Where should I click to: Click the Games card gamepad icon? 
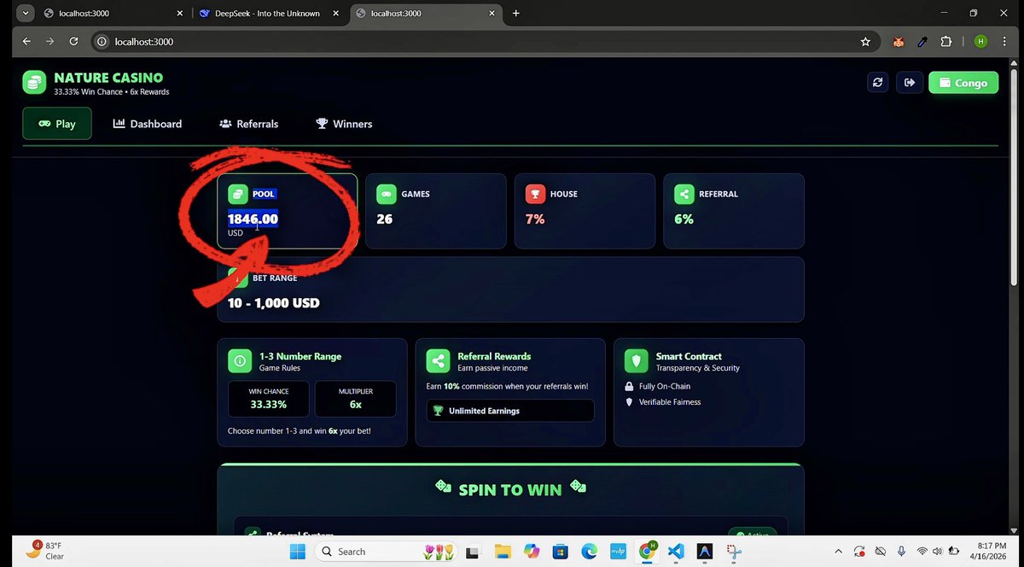(x=386, y=194)
